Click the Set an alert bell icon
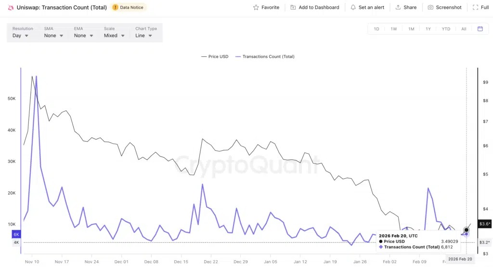This screenshot has height=267, width=493. click(x=353, y=8)
